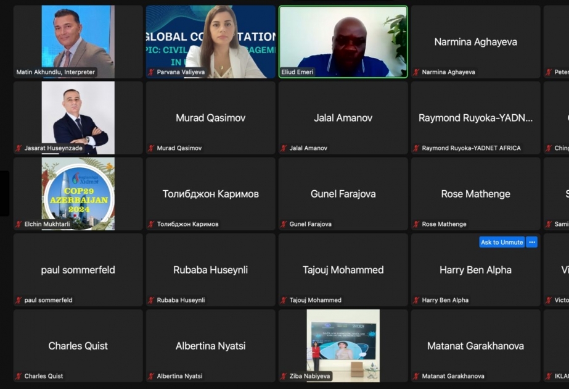The image size is (569, 389).
Task: Click muted mic icon next to Raymond Ruyoka-YADNET AFRICA
Action: tap(416, 148)
